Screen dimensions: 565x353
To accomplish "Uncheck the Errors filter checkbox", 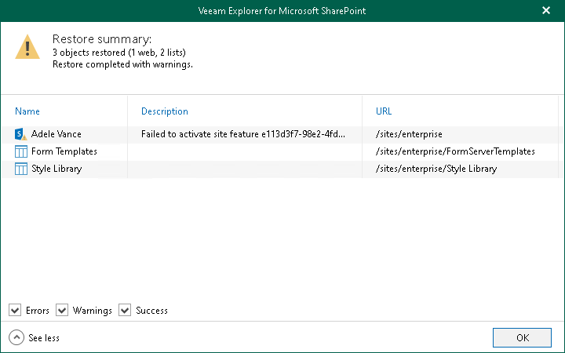I will (x=16, y=311).
